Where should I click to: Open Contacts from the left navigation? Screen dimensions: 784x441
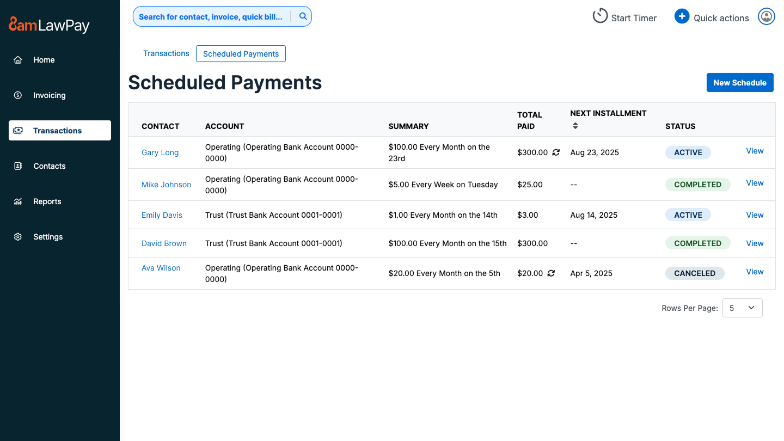tap(49, 166)
